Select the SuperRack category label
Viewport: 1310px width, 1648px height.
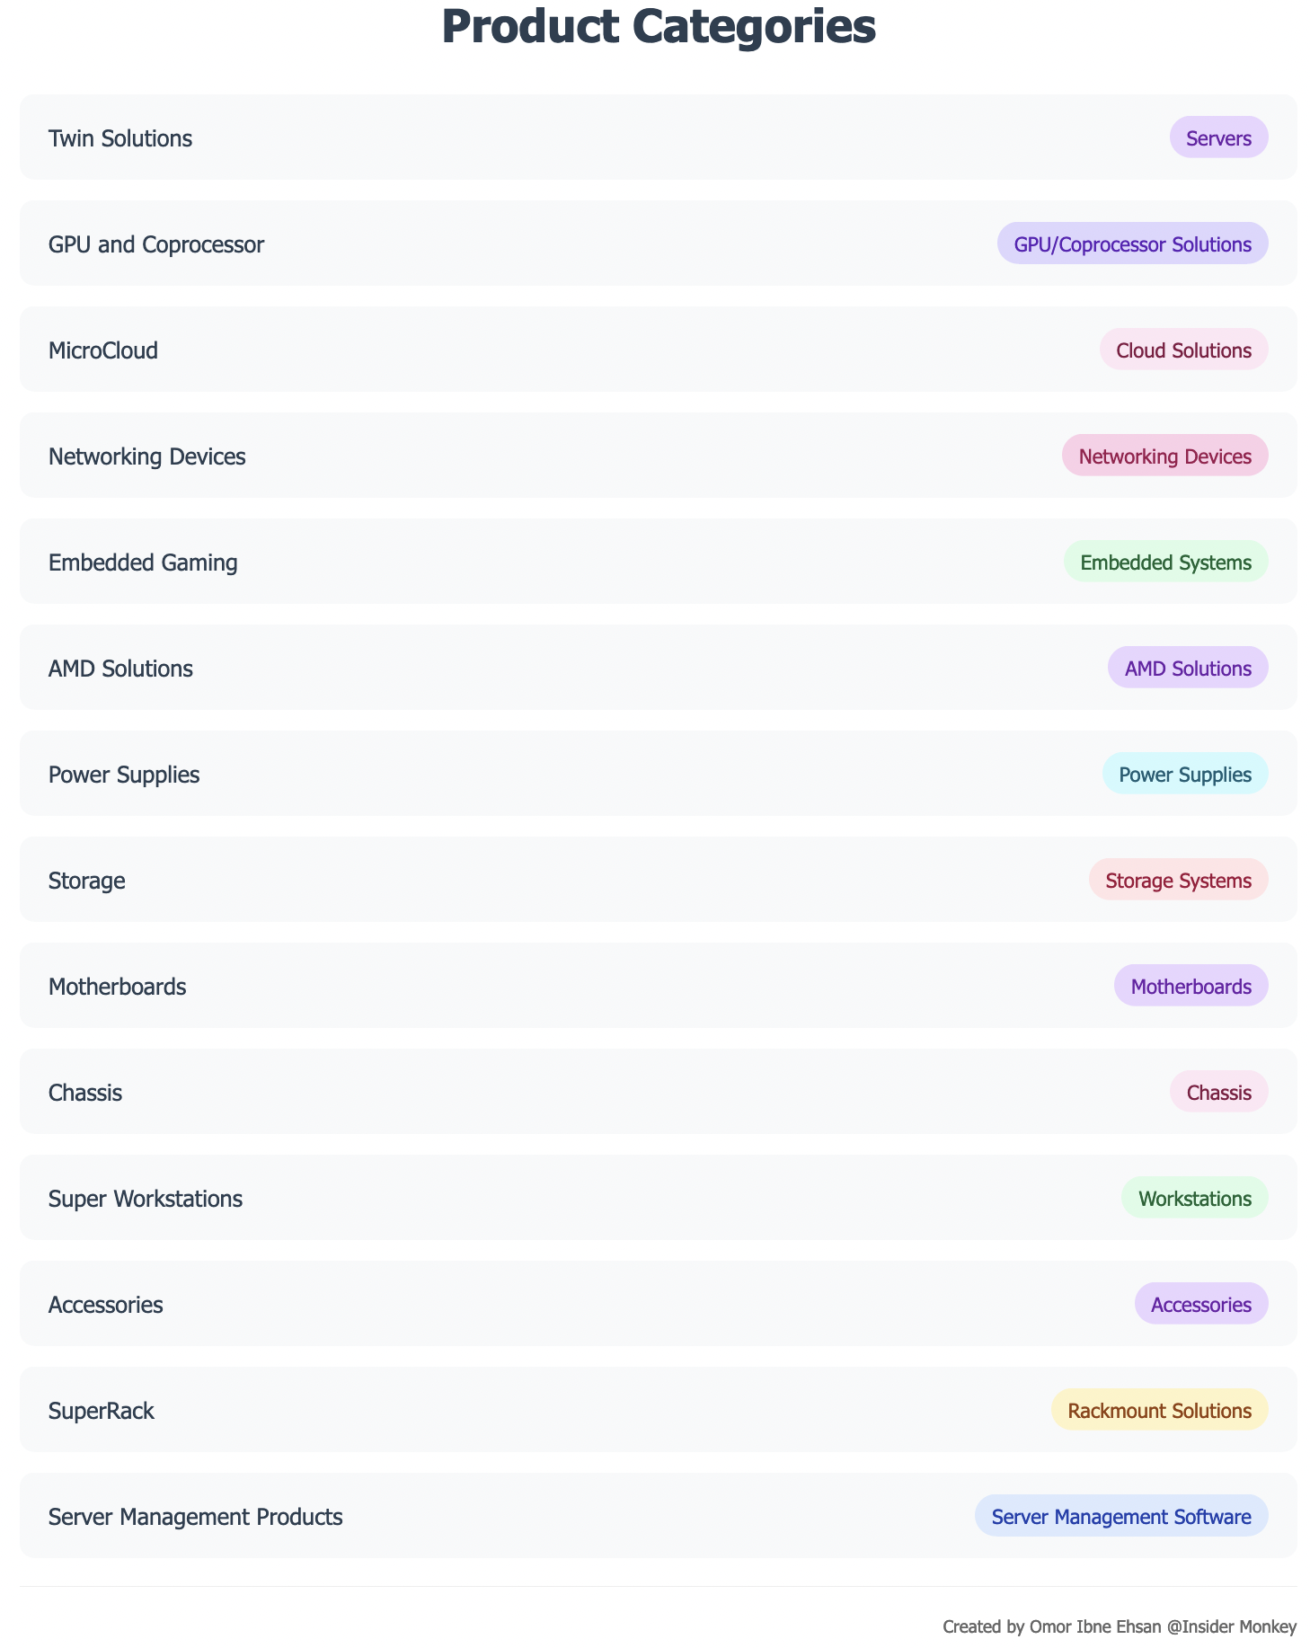tap(102, 1411)
